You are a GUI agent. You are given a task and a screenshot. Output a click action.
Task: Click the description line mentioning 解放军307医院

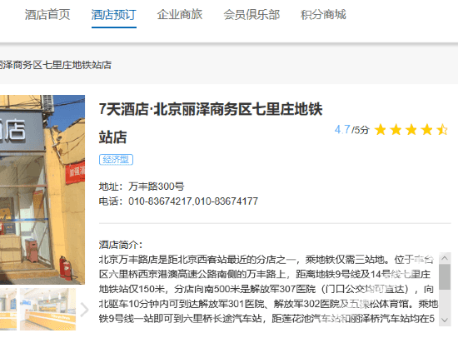266,289
